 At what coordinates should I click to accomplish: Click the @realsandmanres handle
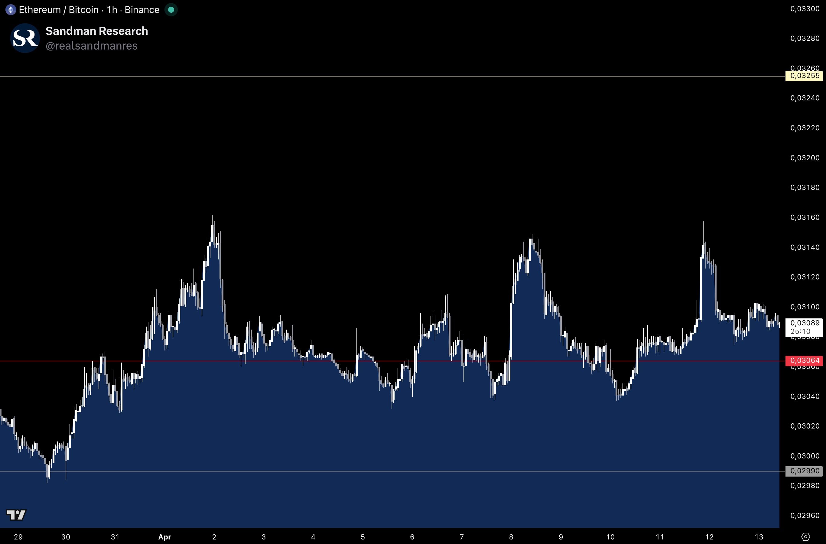coord(91,46)
